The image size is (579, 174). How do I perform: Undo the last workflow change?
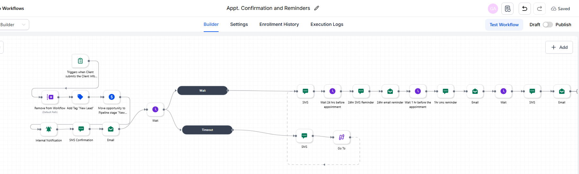(525, 9)
